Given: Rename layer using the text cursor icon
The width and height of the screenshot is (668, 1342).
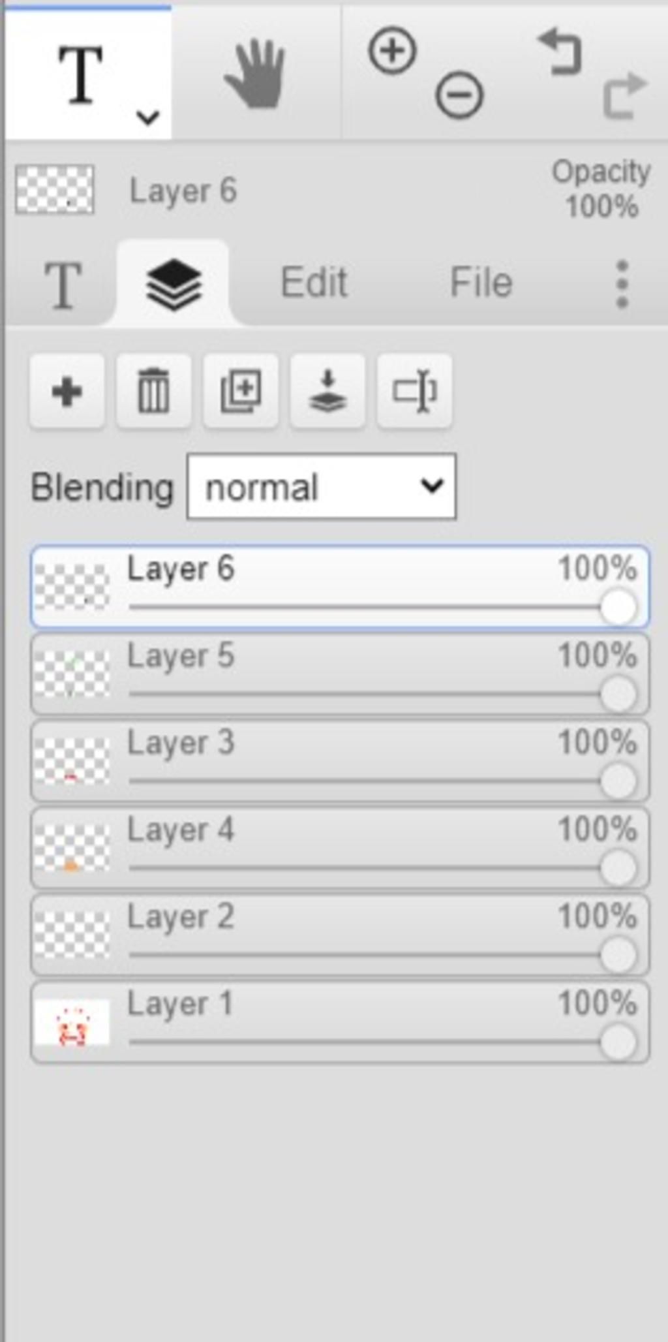Looking at the screenshot, I should coord(414,392).
